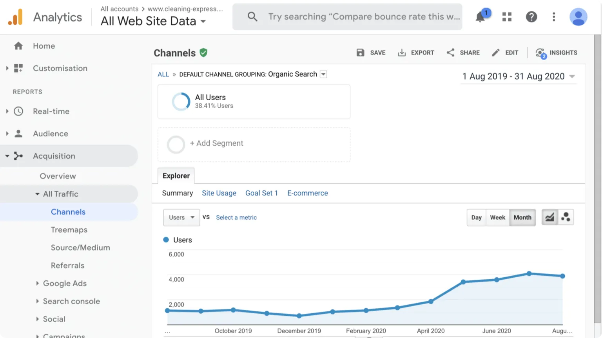Switch to motion chart view icon

click(x=566, y=217)
